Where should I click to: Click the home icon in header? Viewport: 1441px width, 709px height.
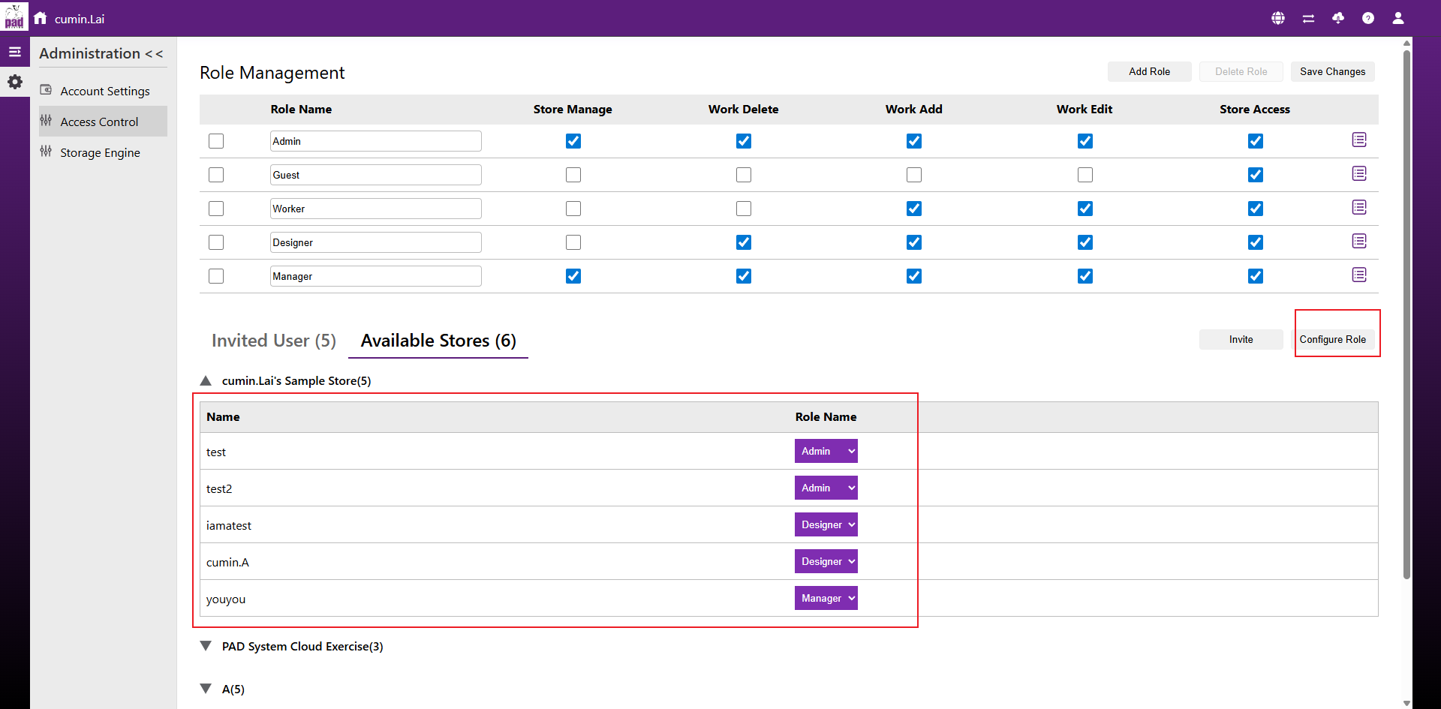click(x=41, y=18)
